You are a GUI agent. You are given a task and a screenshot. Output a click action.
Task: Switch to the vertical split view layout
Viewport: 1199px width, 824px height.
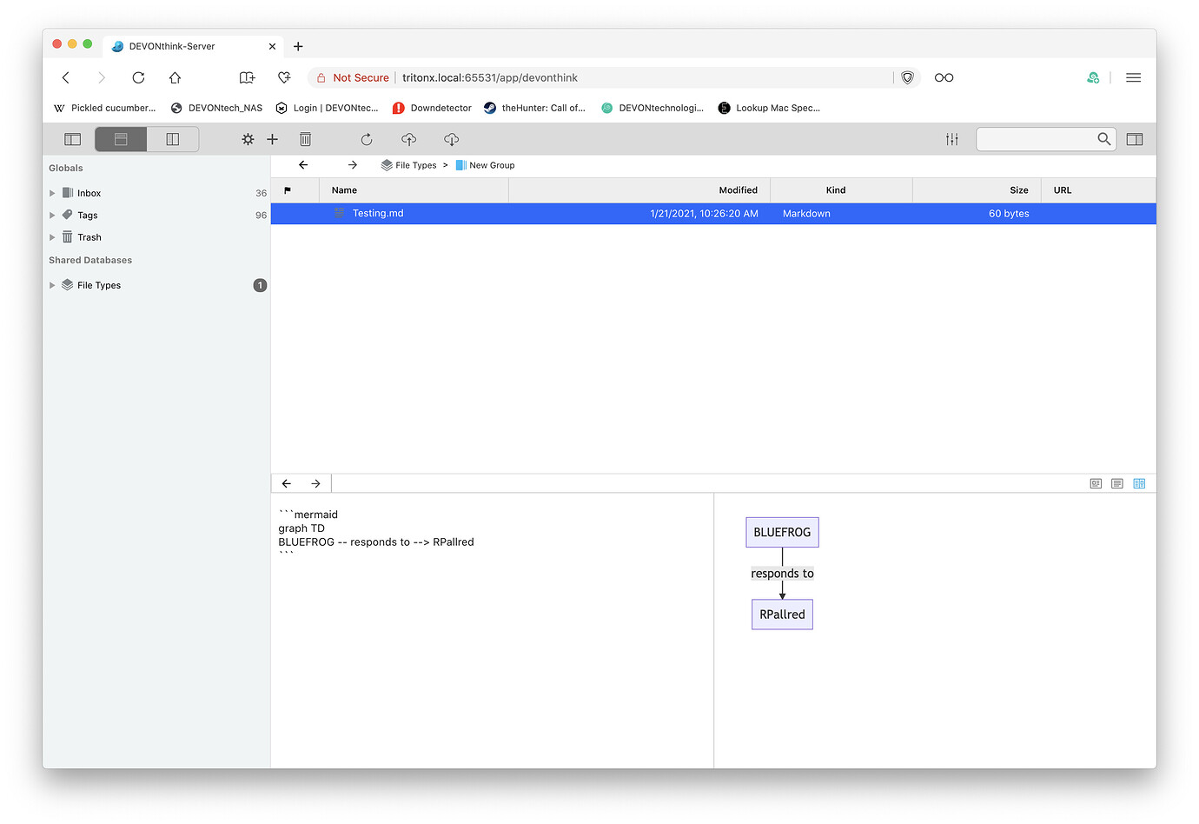click(x=172, y=138)
